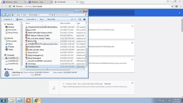
Task: Open Chrome from the taskbar
Action: point(37,100)
